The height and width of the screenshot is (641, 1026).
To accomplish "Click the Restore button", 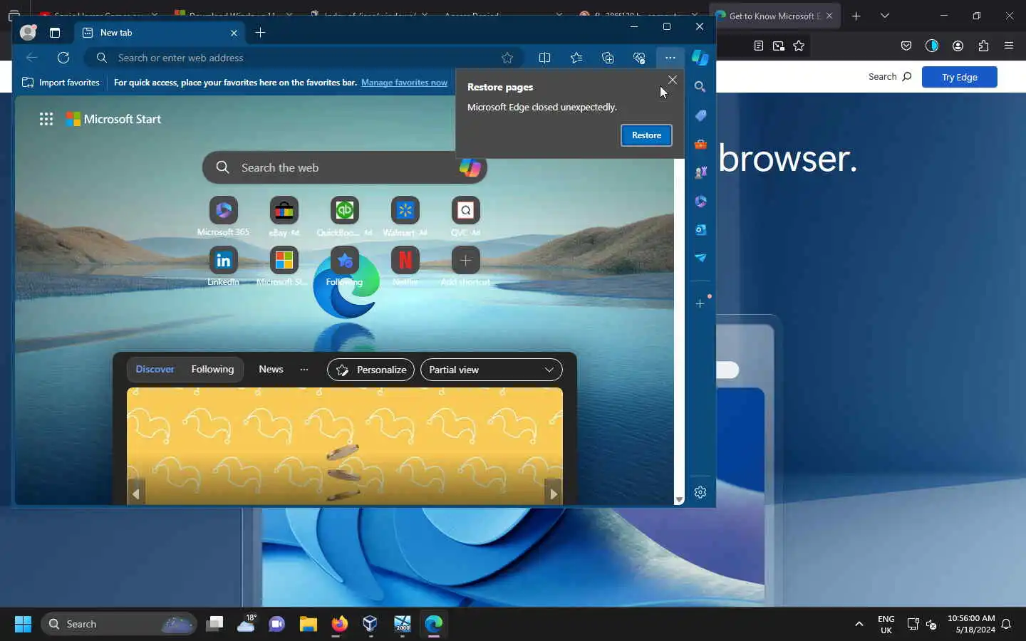I will [x=646, y=135].
